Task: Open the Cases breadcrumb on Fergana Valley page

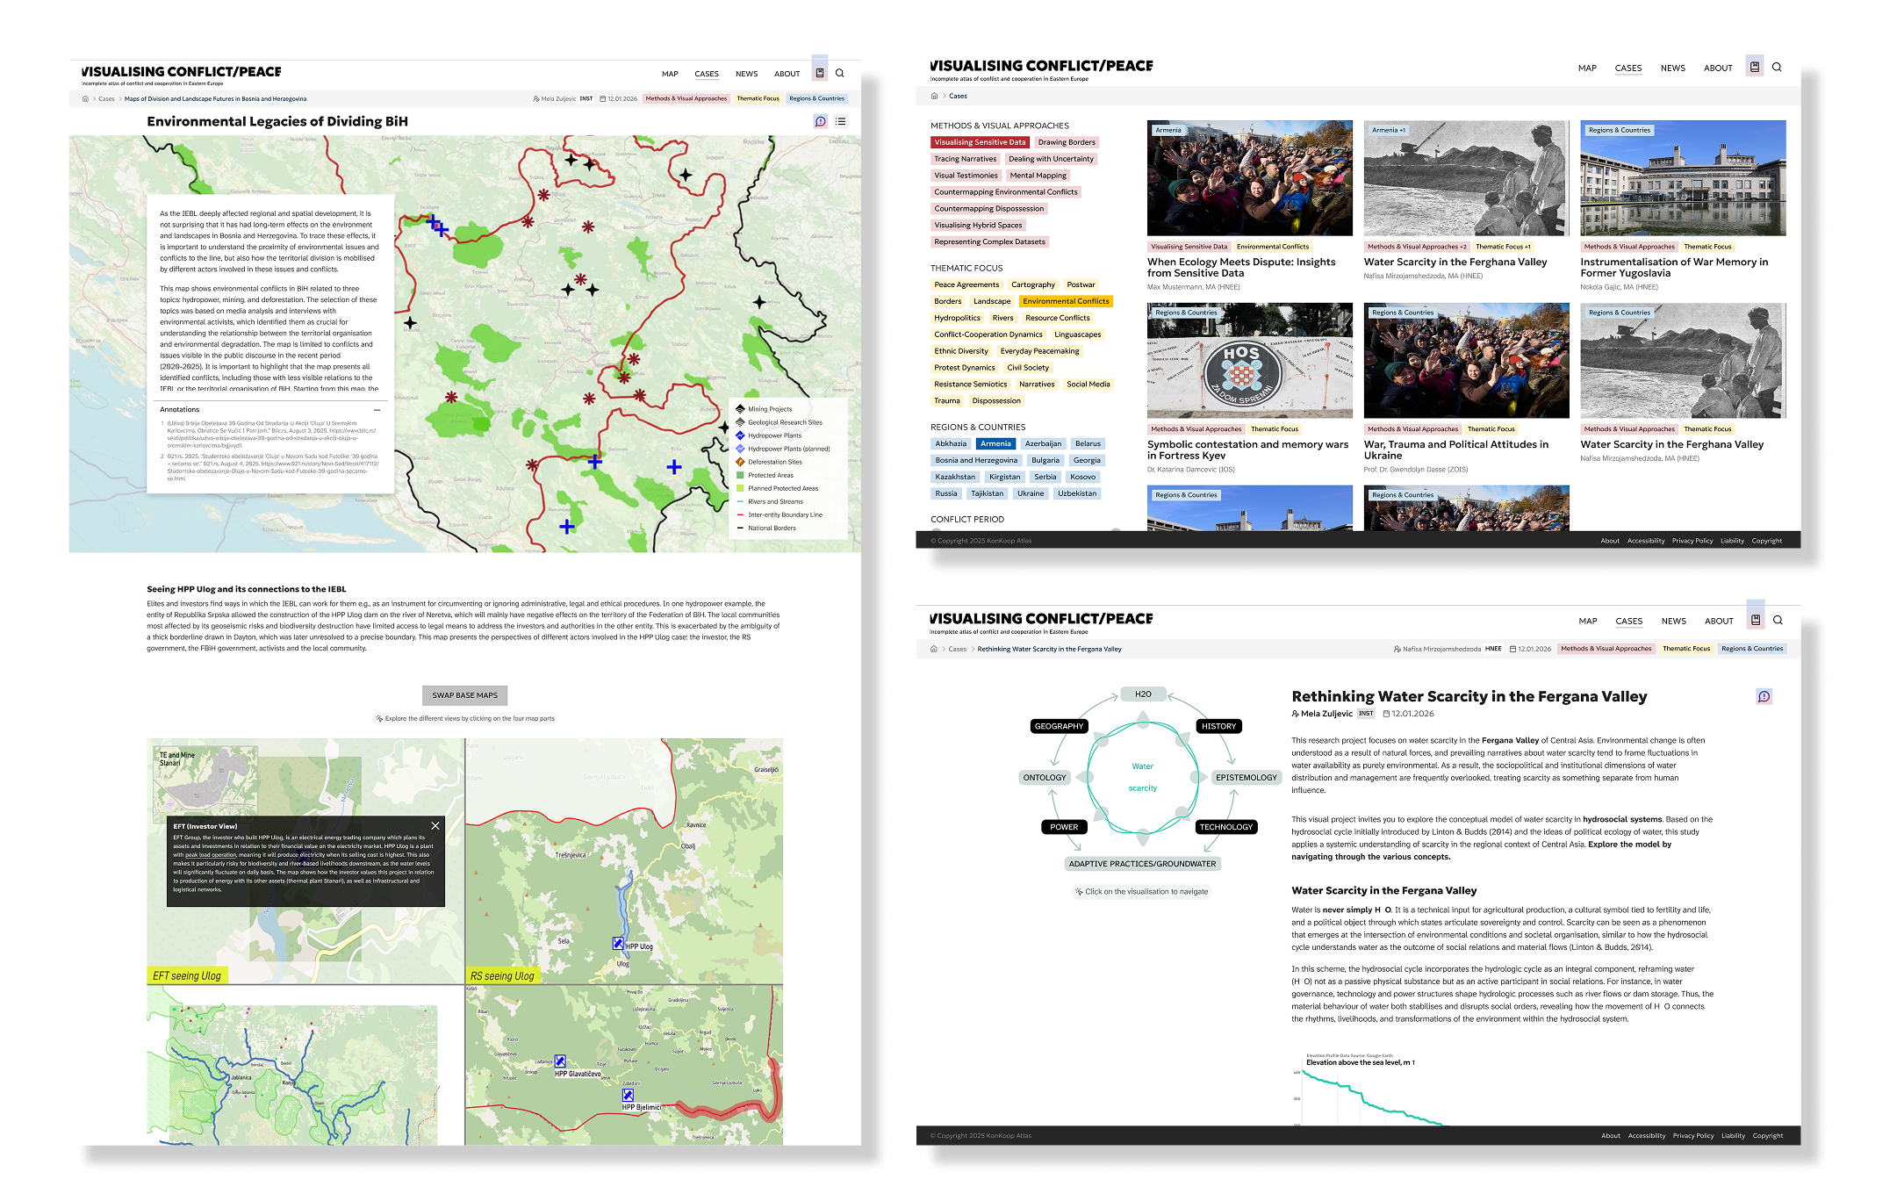Action: tap(958, 649)
